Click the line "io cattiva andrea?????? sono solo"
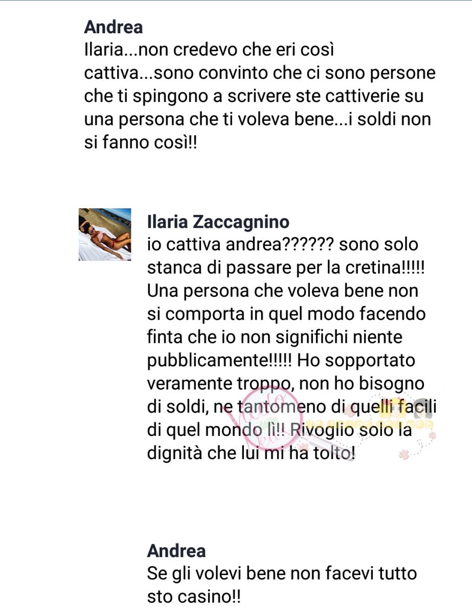472x614 pixels. 282,245
